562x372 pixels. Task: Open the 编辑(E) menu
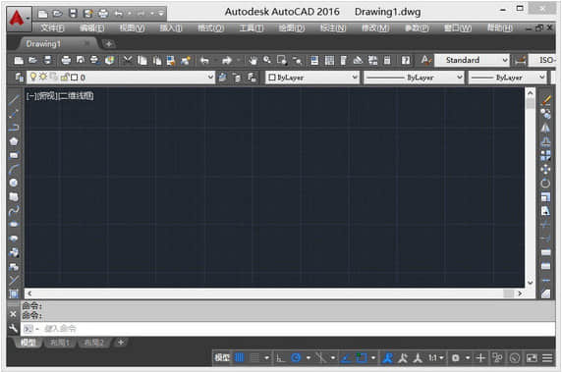click(92, 27)
